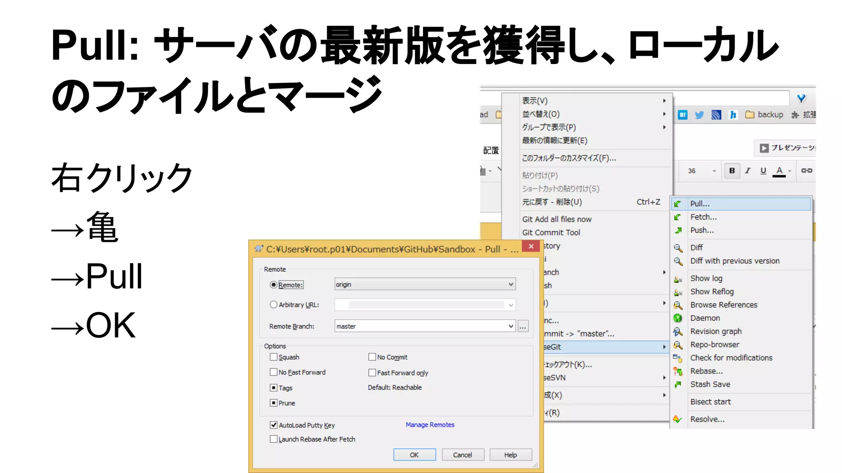Select the Arbitrary URL radio button

coord(273,305)
